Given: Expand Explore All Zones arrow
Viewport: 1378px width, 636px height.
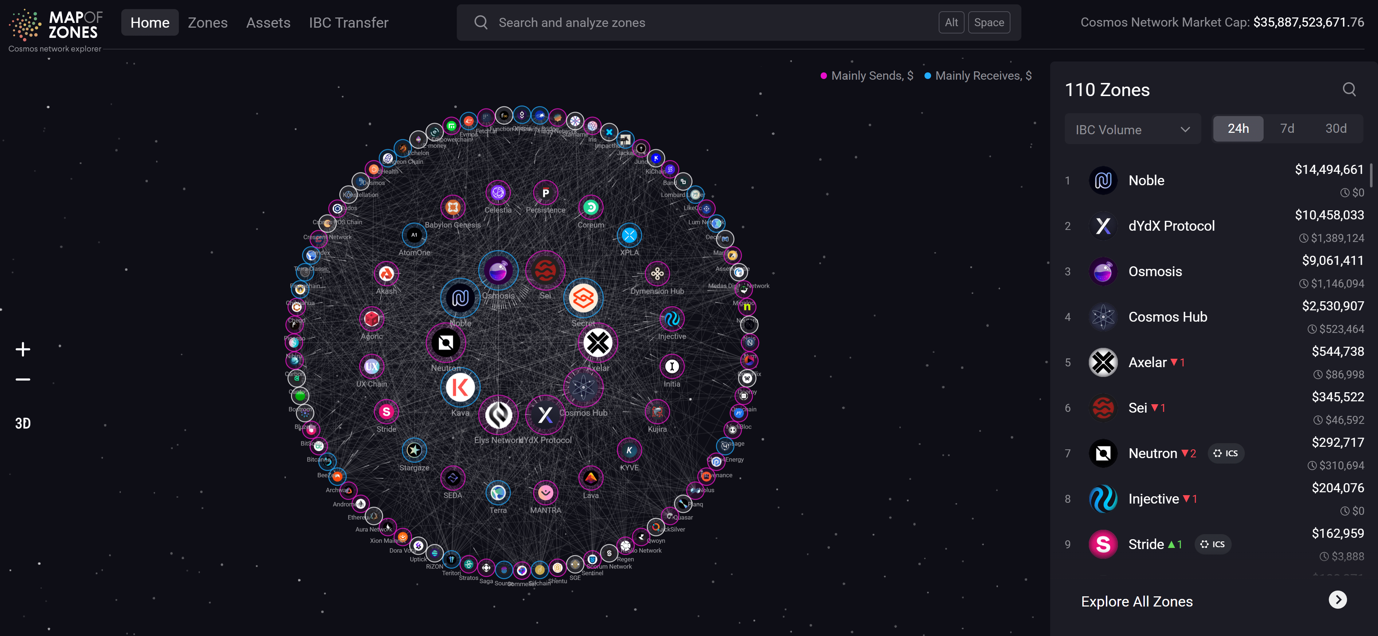Looking at the screenshot, I should tap(1337, 600).
